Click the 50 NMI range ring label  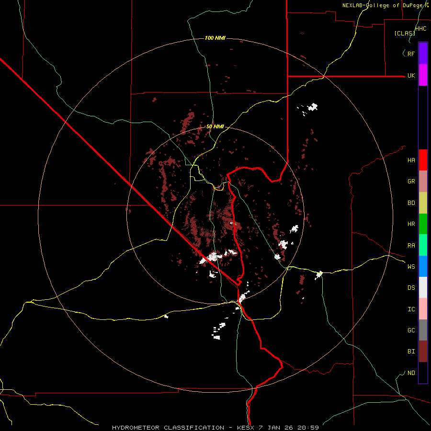click(215, 126)
